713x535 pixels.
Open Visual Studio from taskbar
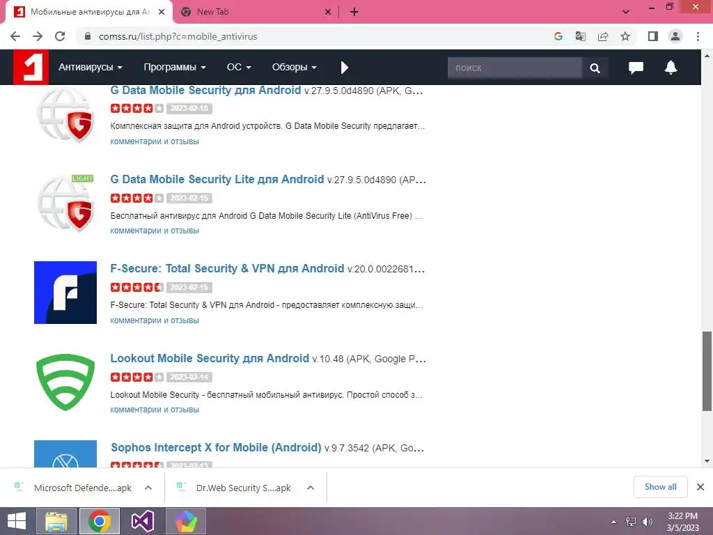[143, 521]
